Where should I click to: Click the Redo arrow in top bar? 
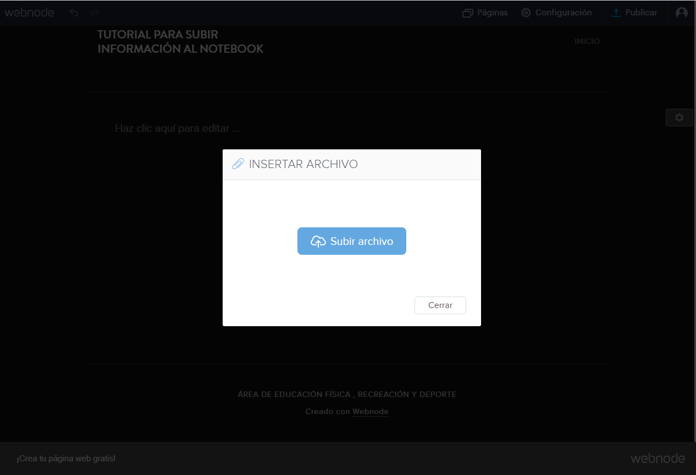point(95,13)
